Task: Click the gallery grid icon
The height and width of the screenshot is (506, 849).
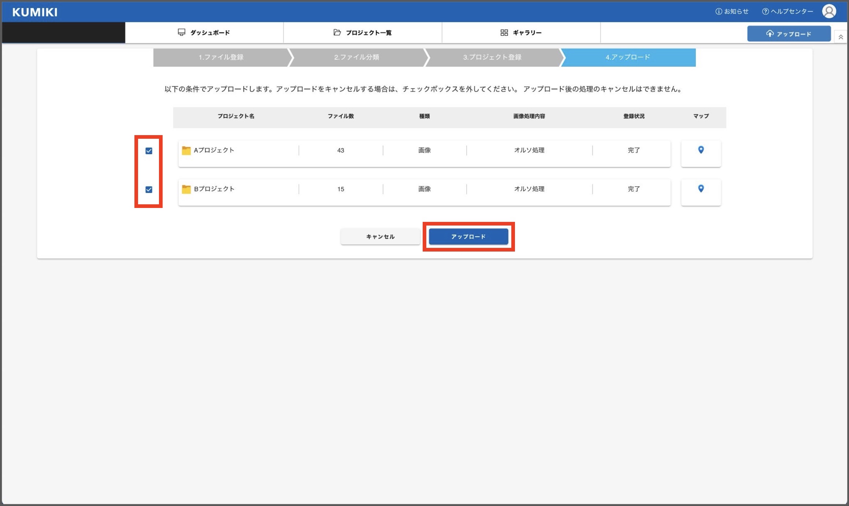Action: [504, 33]
